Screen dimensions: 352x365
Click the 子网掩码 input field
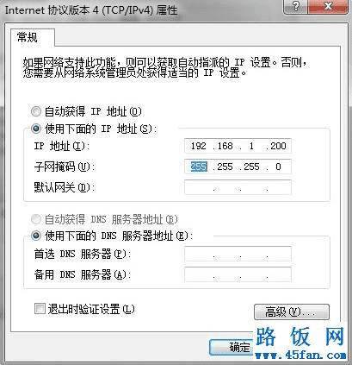click(x=238, y=167)
